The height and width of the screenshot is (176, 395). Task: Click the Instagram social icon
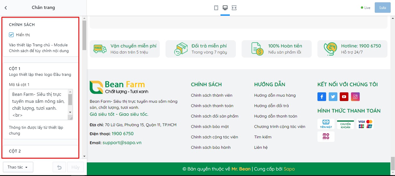(355, 97)
